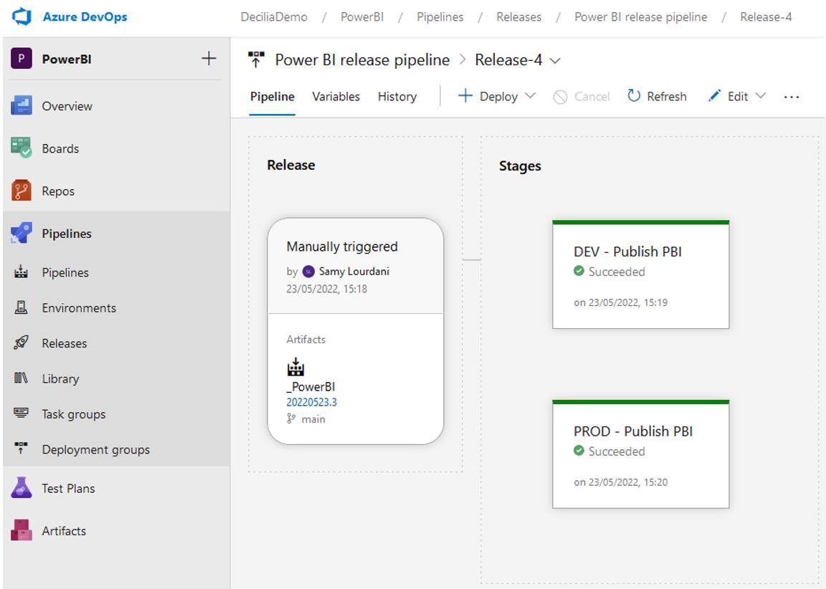Expand the Release-4 dropdown chevron
The width and height of the screenshot is (826, 589).
click(x=555, y=61)
